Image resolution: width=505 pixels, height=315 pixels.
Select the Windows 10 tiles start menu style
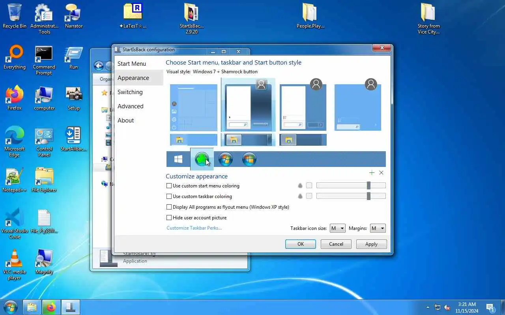(194, 107)
